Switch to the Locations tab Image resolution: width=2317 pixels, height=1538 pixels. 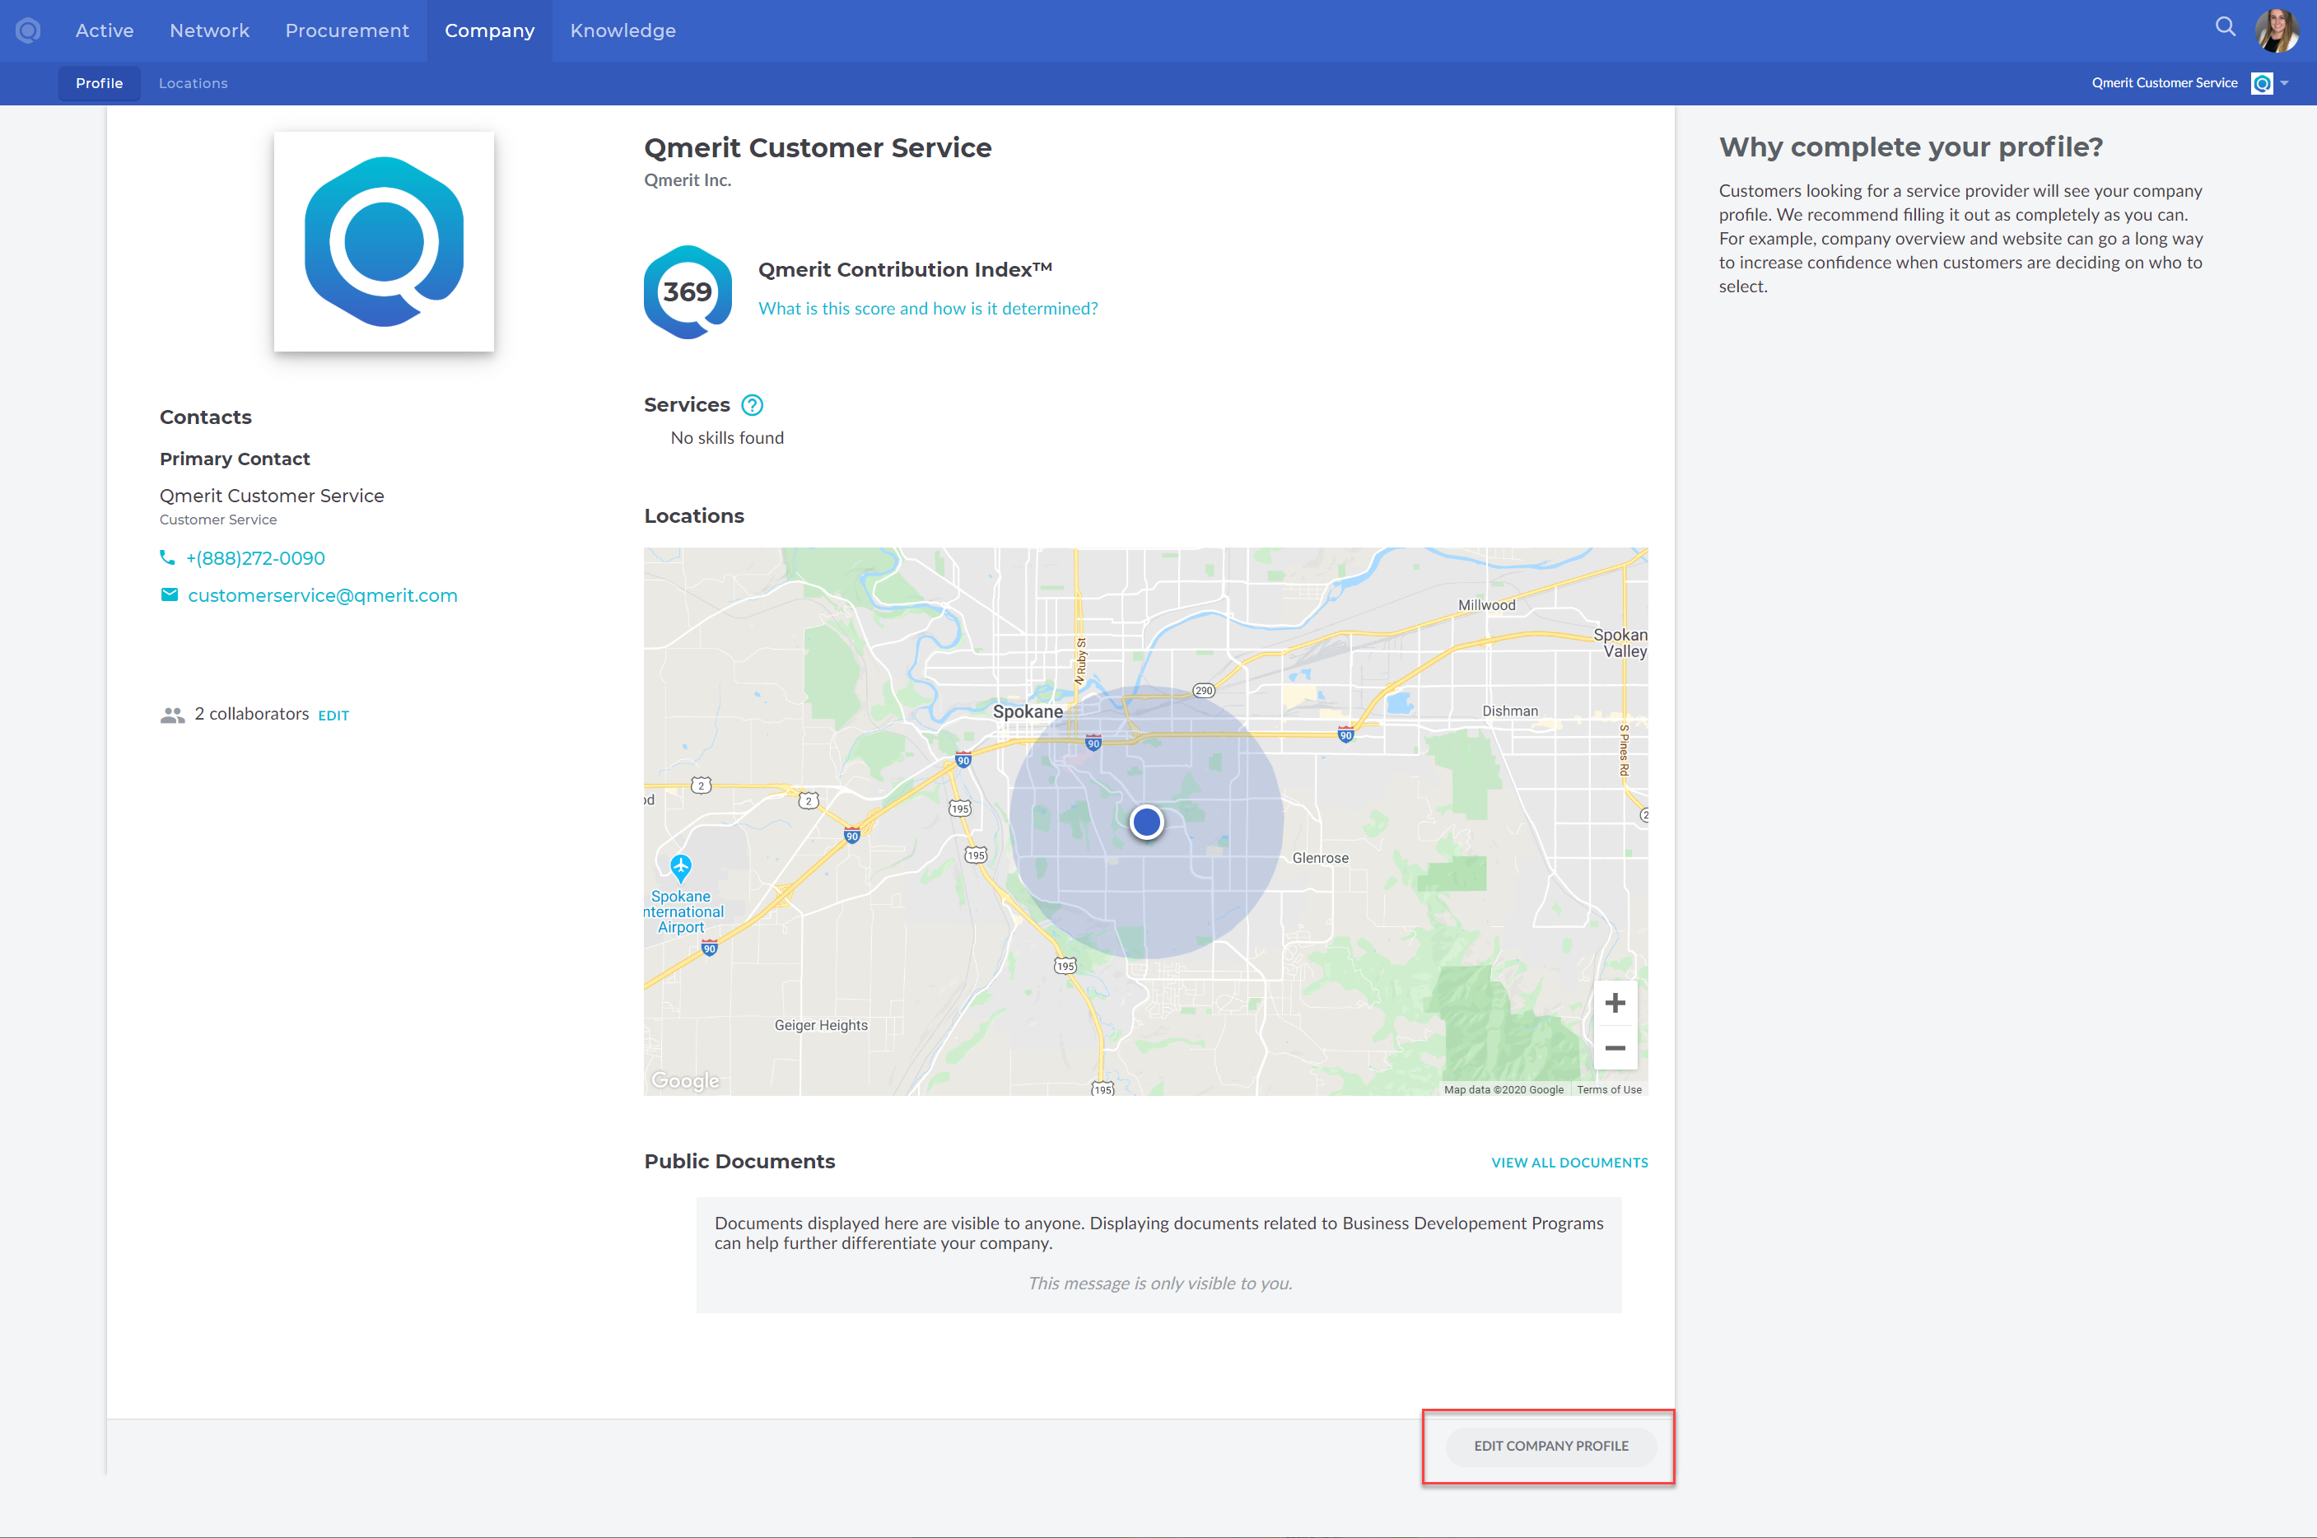(x=193, y=83)
